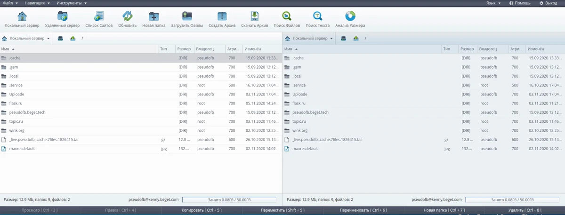Viewport: 565px width, 215px height.
Task: Open the Язык language dropdown
Action: [493, 3]
